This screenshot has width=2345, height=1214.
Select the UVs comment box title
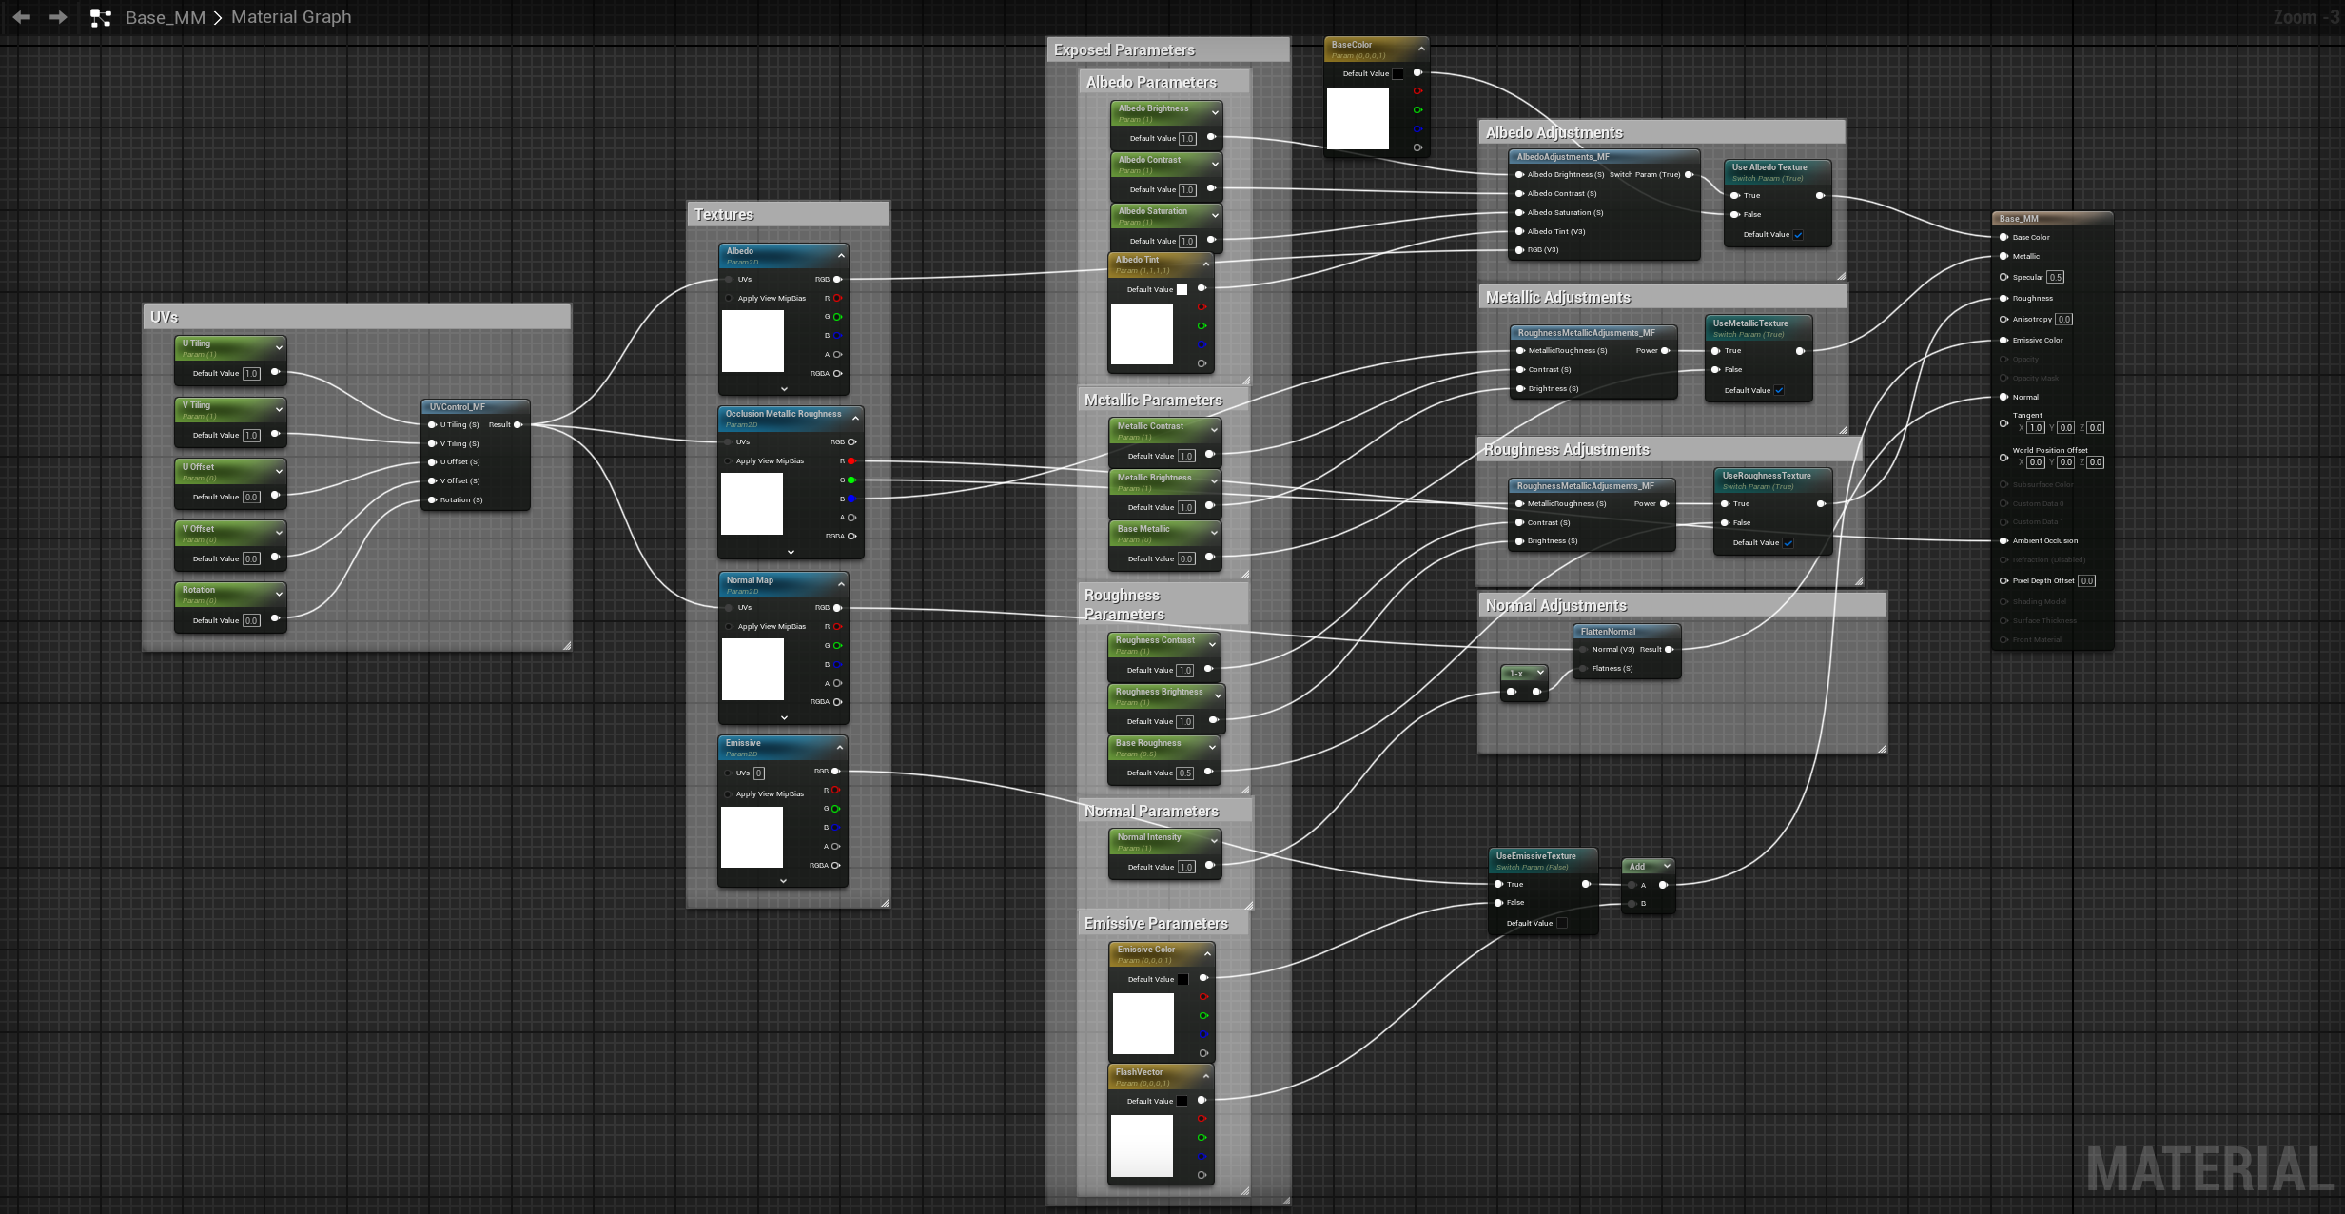pos(165,317)
